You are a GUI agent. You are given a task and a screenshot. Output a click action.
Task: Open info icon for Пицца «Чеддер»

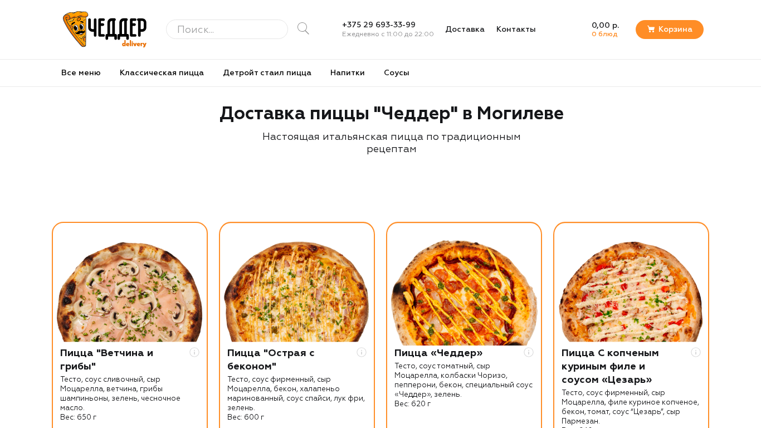(x=529, y=352)
